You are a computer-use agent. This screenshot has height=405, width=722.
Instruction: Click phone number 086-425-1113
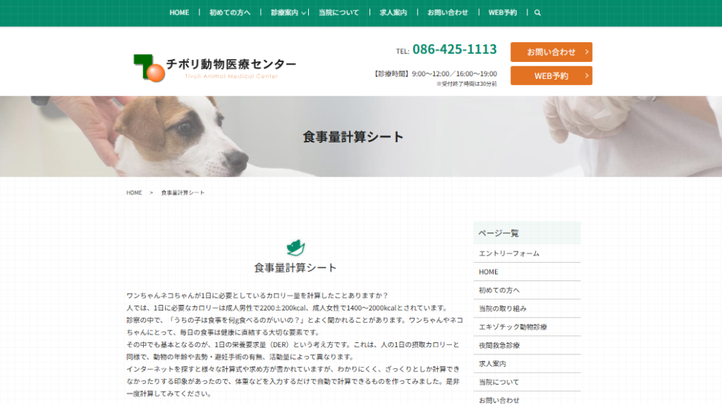(455, 49)
